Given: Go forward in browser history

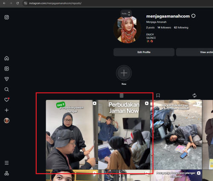Looking at the screenshot, I should tap(11, 3).
